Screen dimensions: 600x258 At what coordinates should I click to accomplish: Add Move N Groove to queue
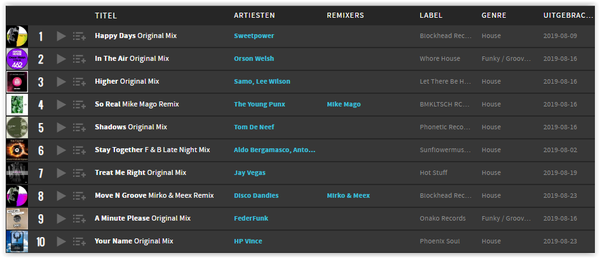79,196
